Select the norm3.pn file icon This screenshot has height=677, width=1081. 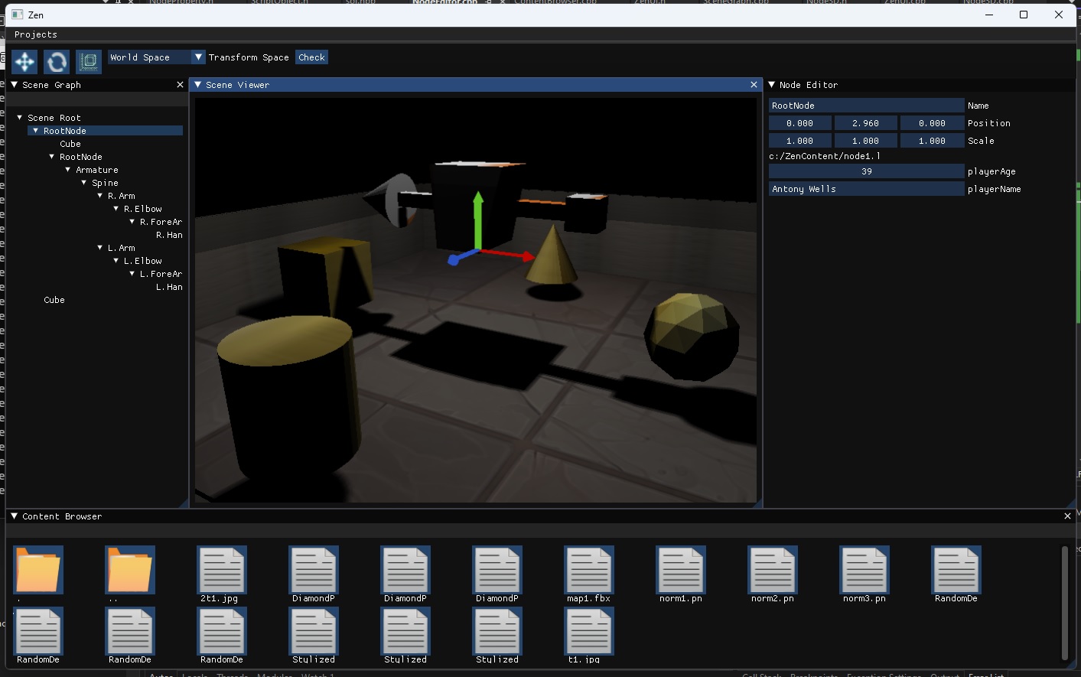[864, 570]
